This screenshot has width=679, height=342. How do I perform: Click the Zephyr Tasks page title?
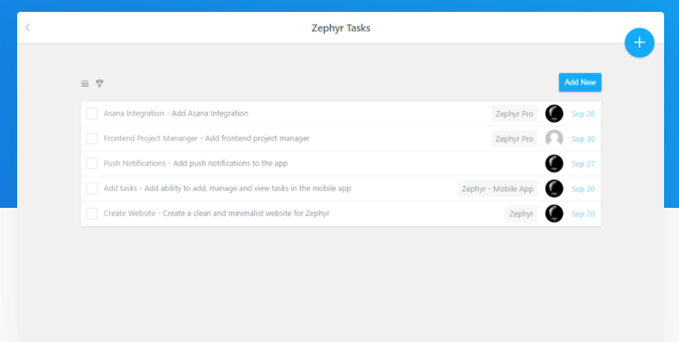[340, 28]
